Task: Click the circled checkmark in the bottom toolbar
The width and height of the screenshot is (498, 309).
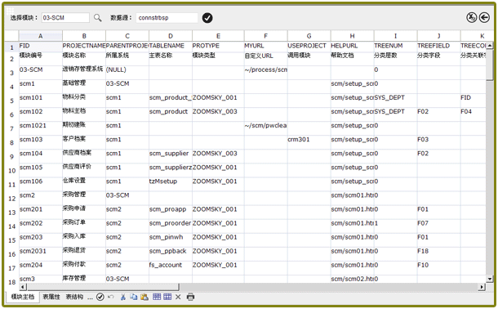Action: coord(100,297)
